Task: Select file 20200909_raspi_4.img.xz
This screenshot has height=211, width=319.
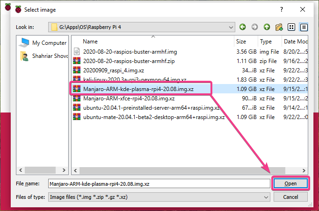Action: (x=114, y=70)
